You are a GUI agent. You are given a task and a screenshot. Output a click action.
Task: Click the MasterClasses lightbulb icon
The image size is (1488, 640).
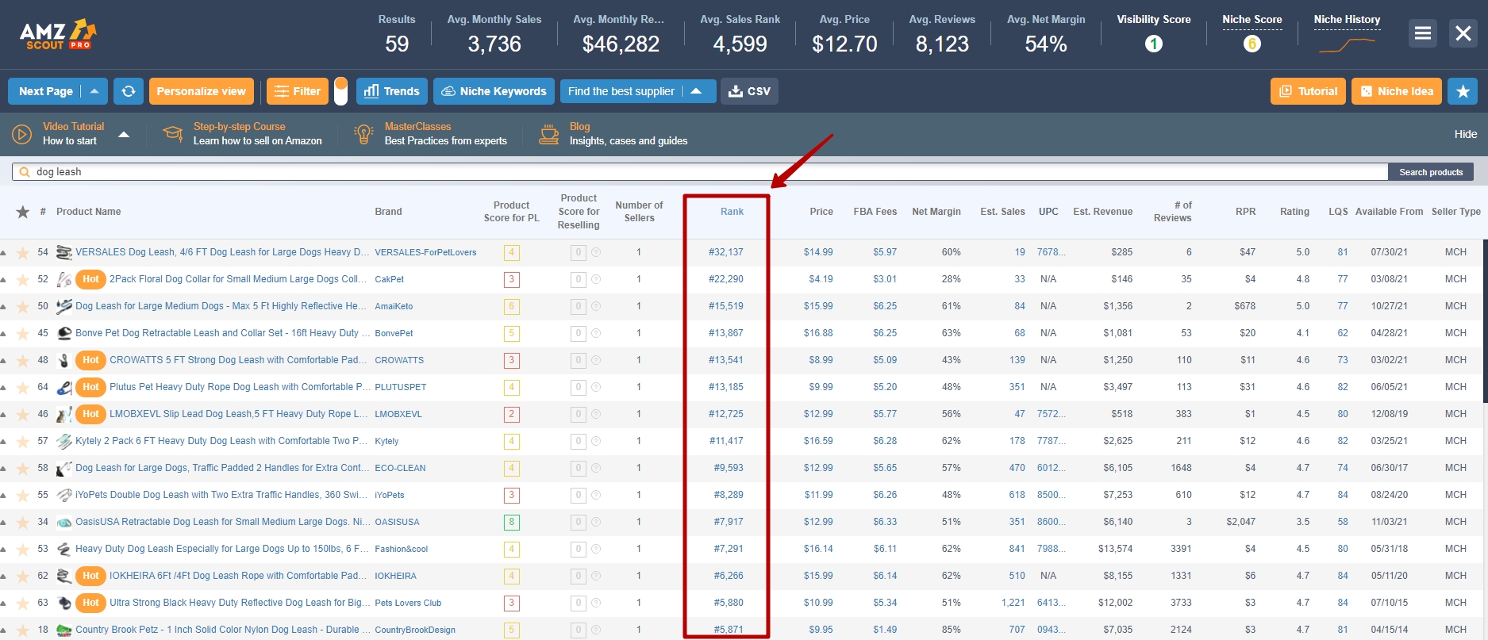click(363, 133)
